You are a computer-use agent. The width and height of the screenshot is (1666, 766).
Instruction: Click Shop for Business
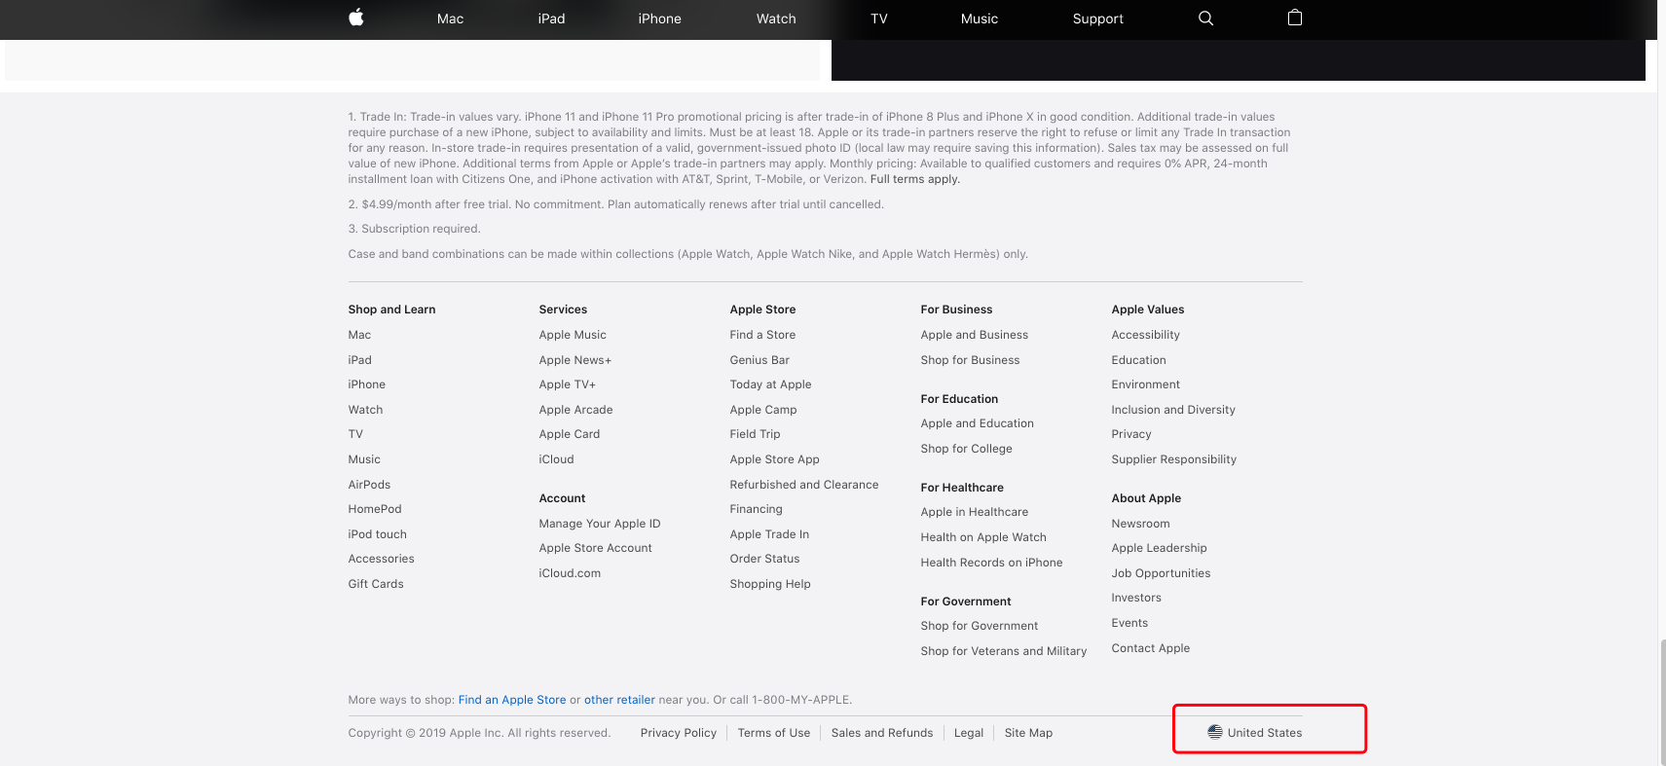pos(971,360)
